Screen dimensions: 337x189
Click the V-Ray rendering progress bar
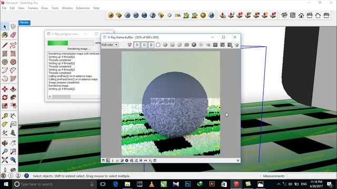[x=71, y=43]
